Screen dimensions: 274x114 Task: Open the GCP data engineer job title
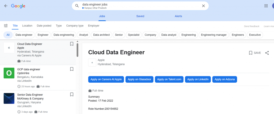29,69
